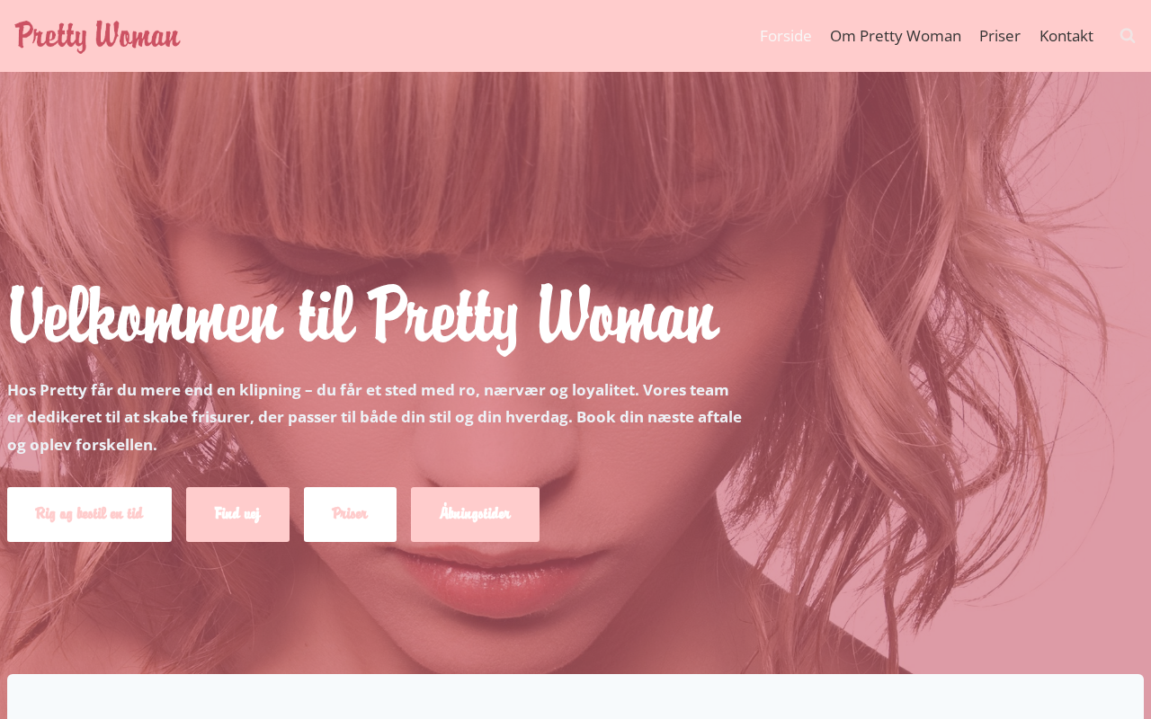The height and width of the screenshot is (719, 1151).
Task: Click the paragraph starting 'Hos Pretty får du'
Action: click(x=374, y=417)
